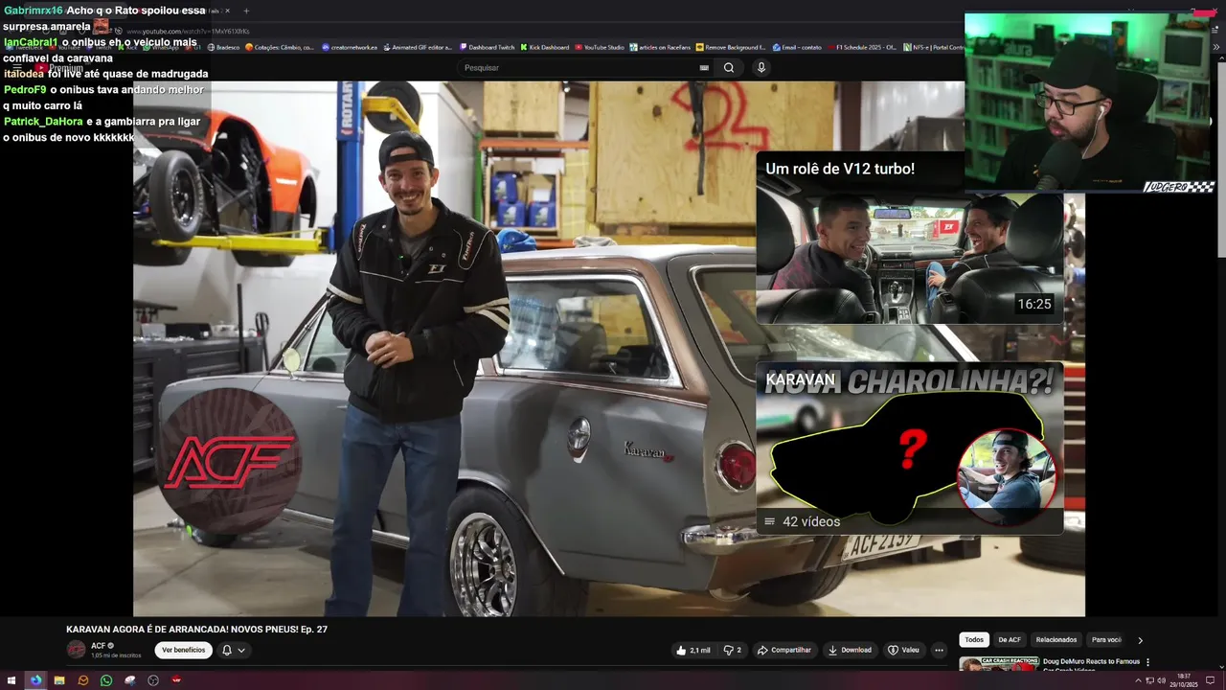This screenshot has height=690, width=1226.
Task: Open WhatsApp from the taskbar
Action: click(x=106, y=680)
